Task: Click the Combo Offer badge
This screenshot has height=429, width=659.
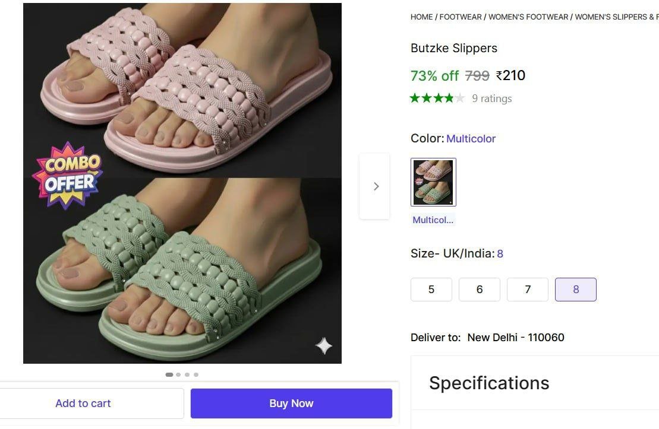Action: 67,174
